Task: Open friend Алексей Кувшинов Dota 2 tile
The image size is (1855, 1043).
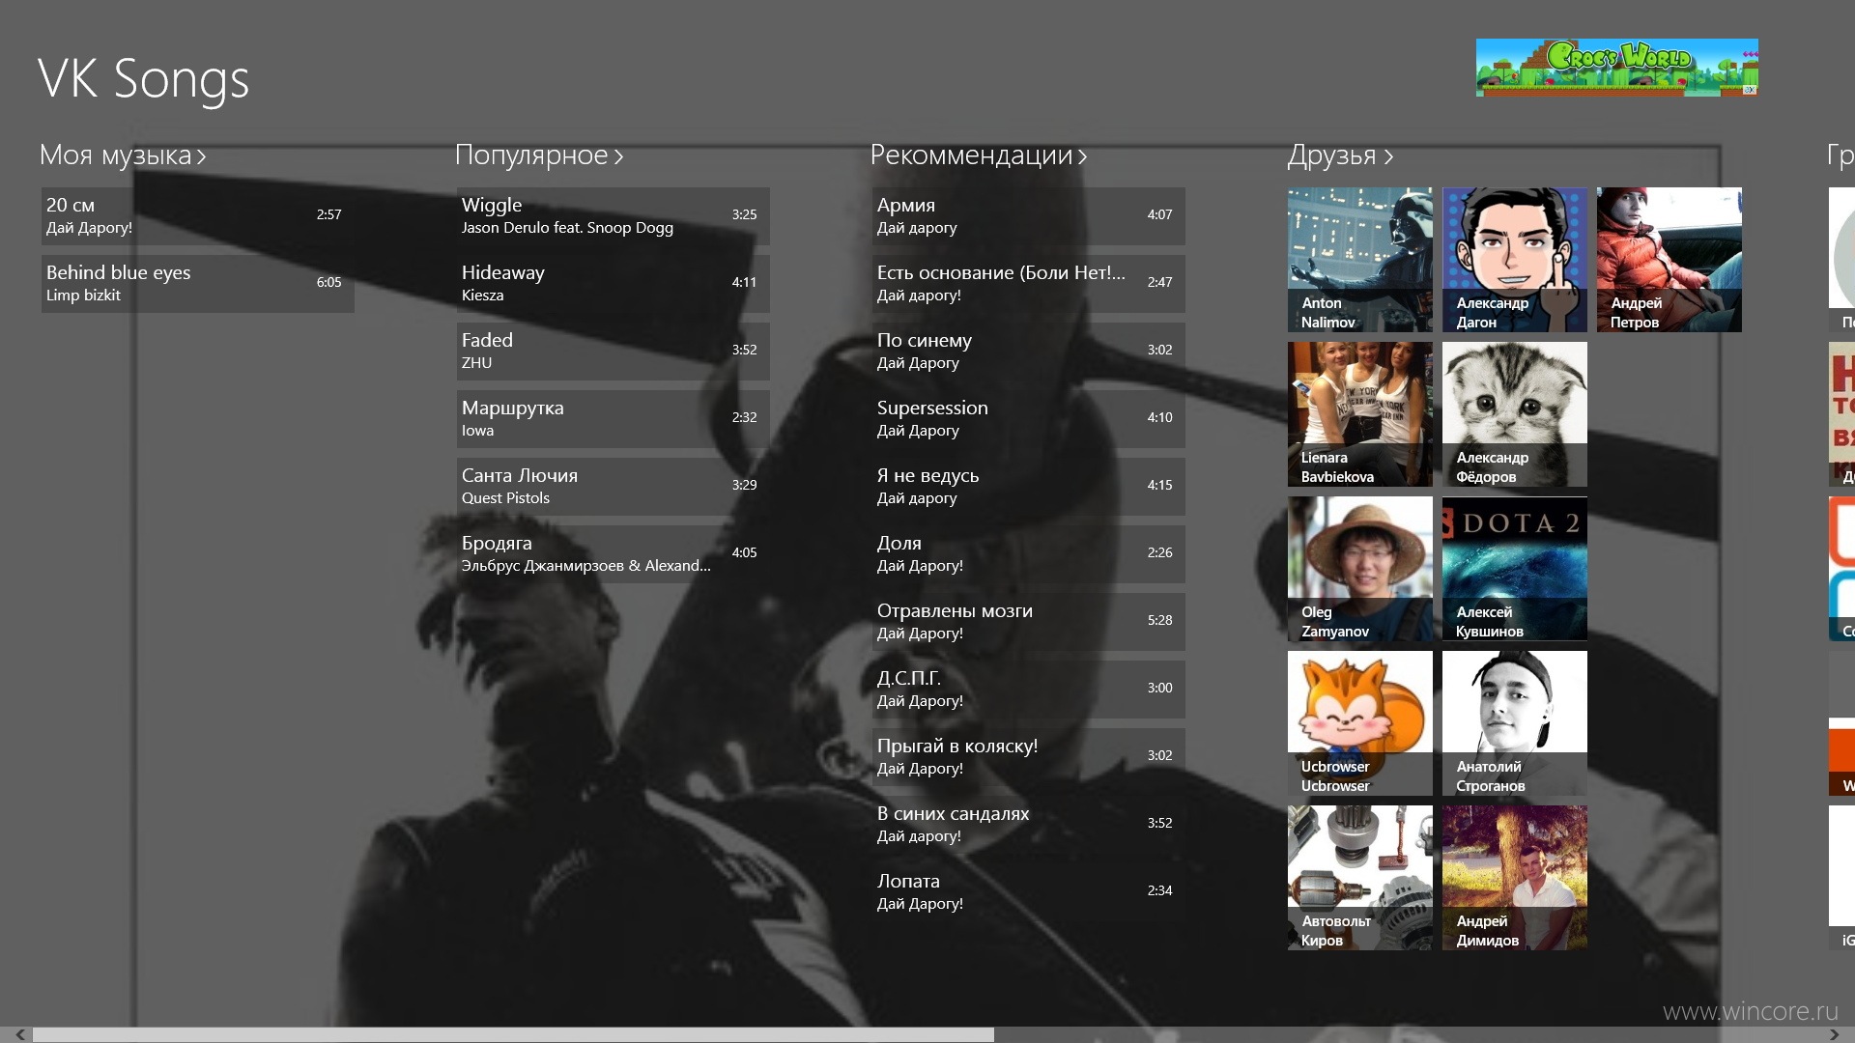Action: tap(1514, 569)
